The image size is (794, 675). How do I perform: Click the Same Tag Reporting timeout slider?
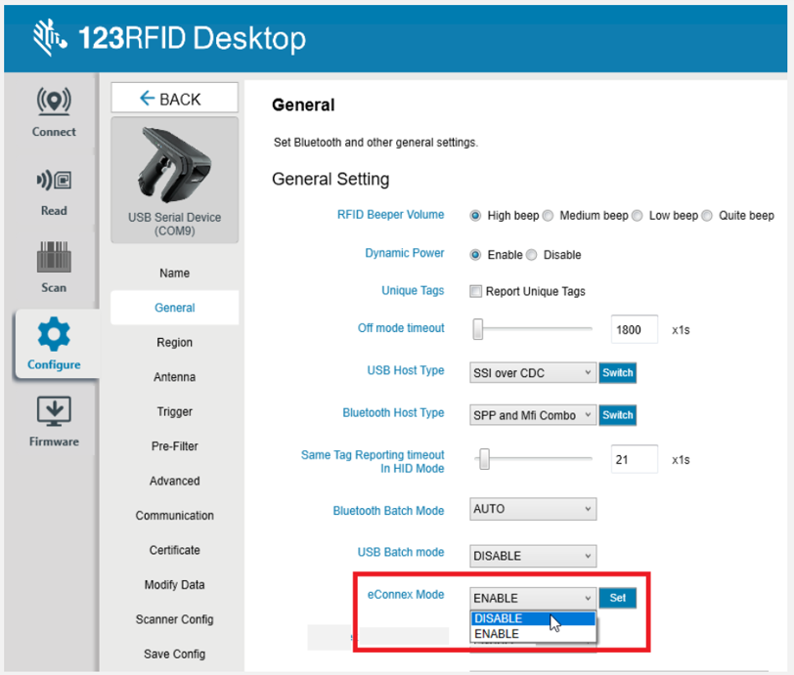[485, 459]
